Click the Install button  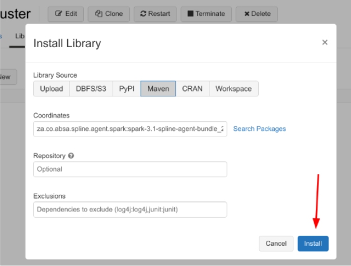click(313, 244)
